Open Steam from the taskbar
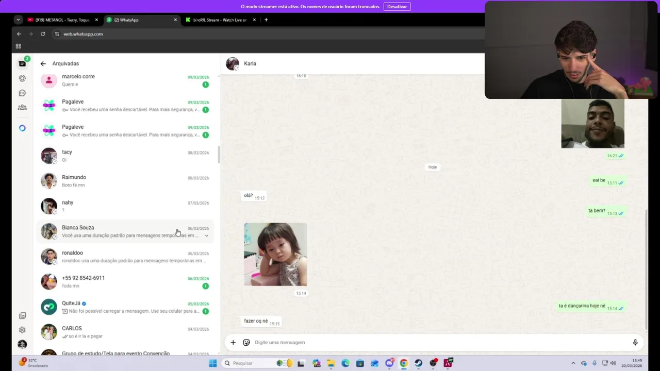The image size is (660, 371). pos(418,363)
